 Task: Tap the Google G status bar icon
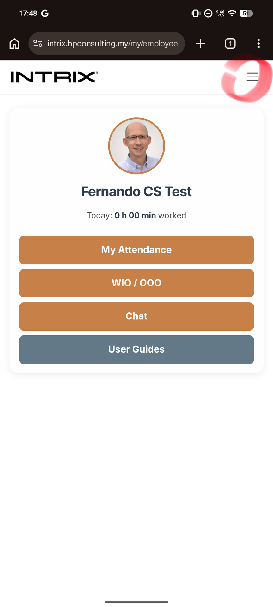(45, 13)
